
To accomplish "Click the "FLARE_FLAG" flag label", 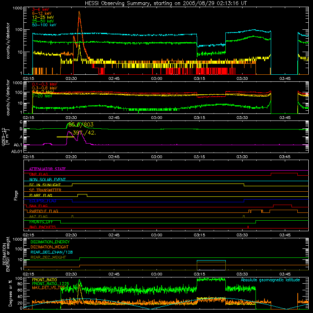I will point(41,195).
